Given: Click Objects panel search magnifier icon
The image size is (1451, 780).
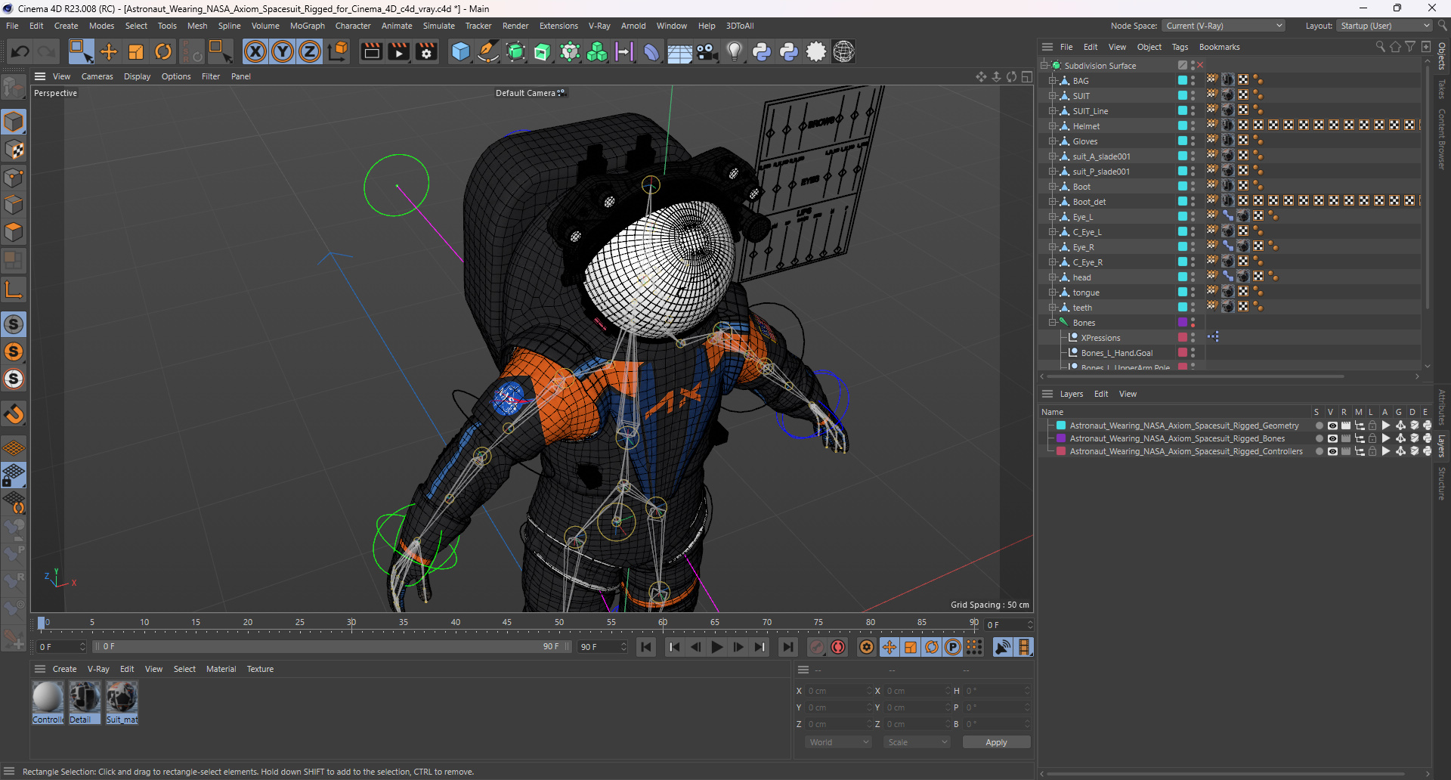Looking at the screenshot, I should (x=1380, y=47).
